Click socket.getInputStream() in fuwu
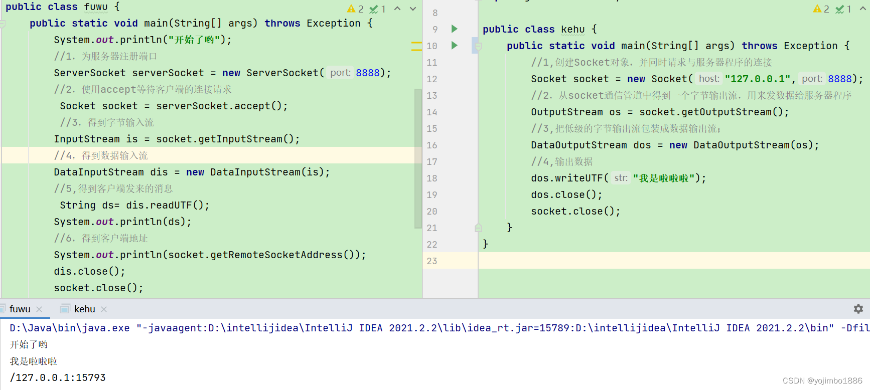870x390 pixels. tap(225, 139)
